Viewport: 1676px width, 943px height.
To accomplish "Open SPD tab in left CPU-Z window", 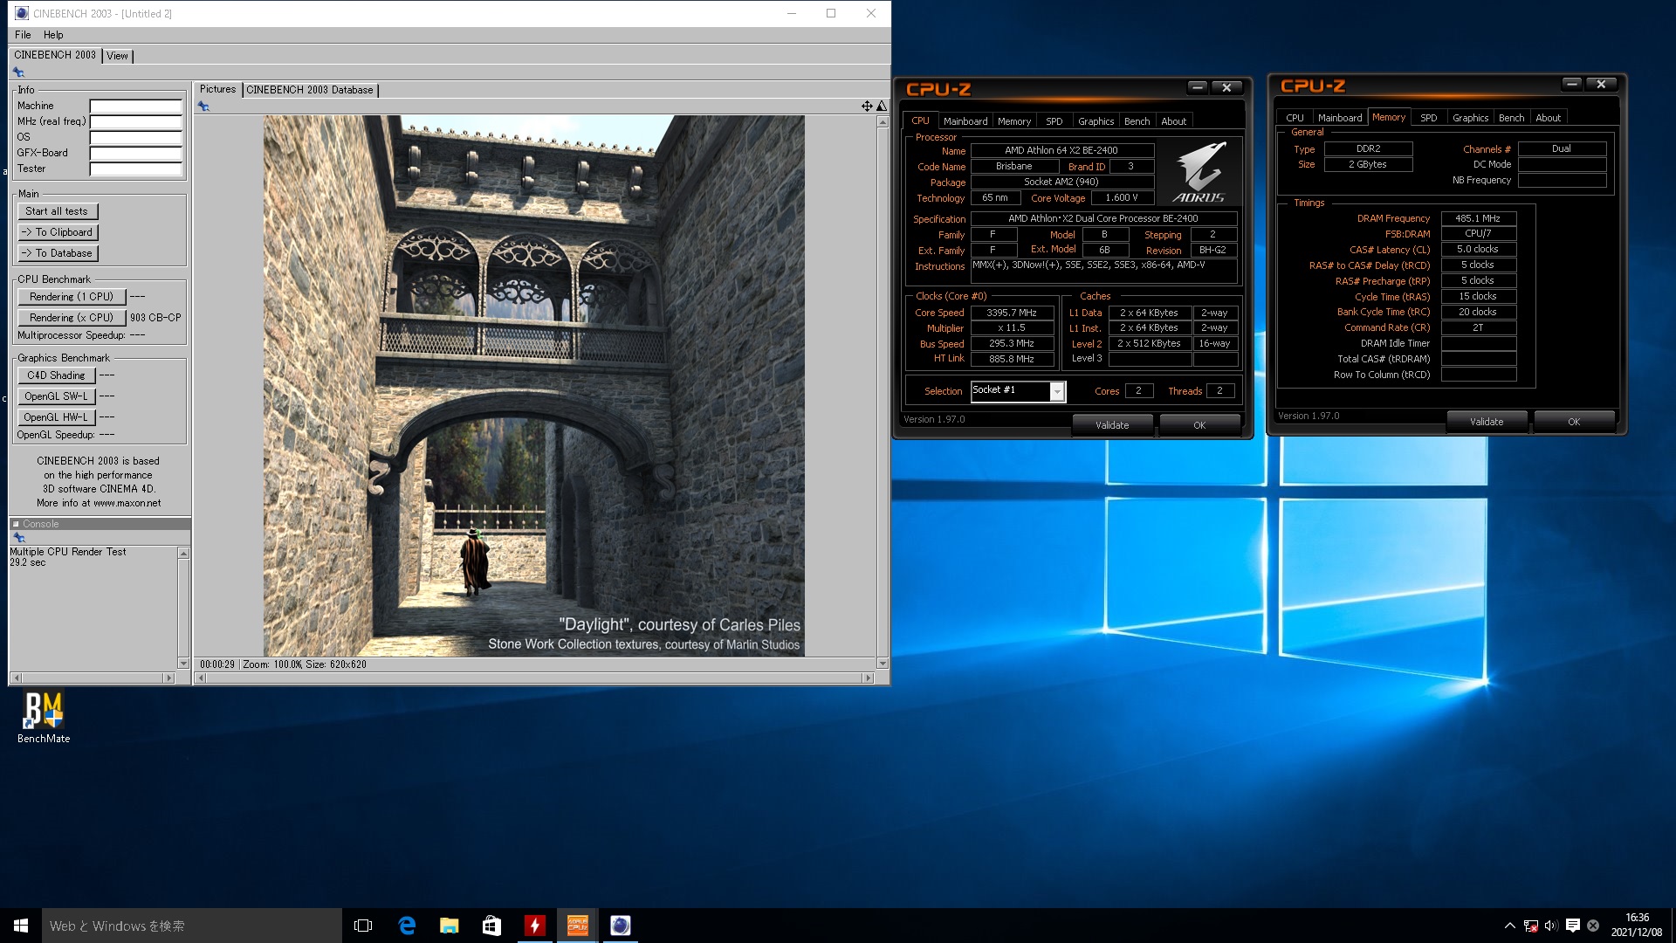I will point(1054,121).
